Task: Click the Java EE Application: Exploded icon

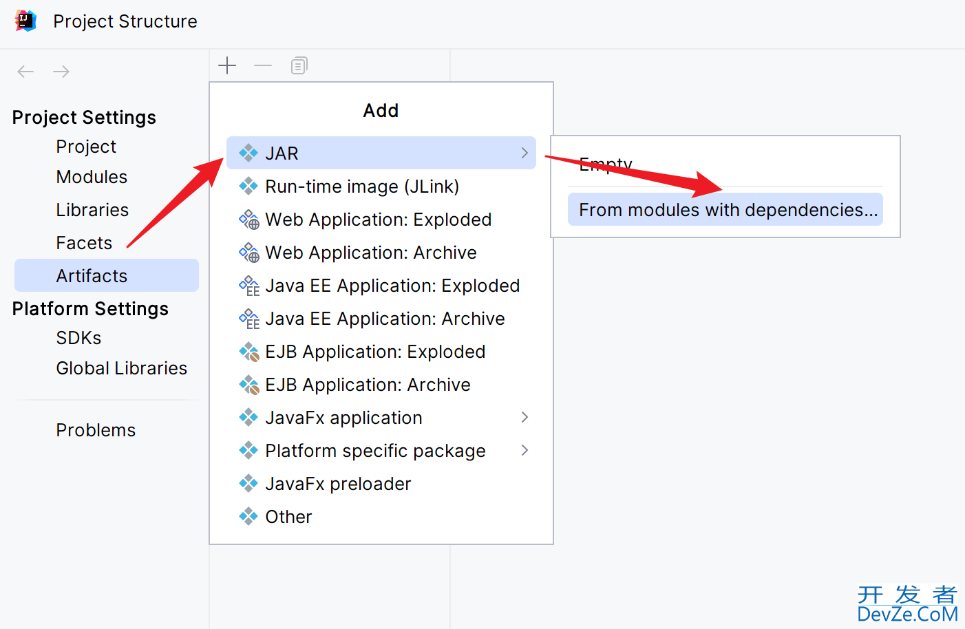Action: point(248,286)
